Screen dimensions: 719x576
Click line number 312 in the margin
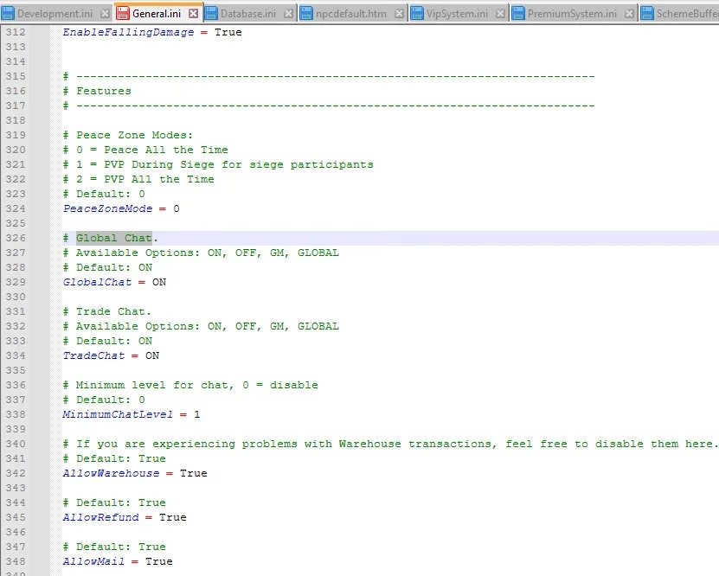coord(16,33)
